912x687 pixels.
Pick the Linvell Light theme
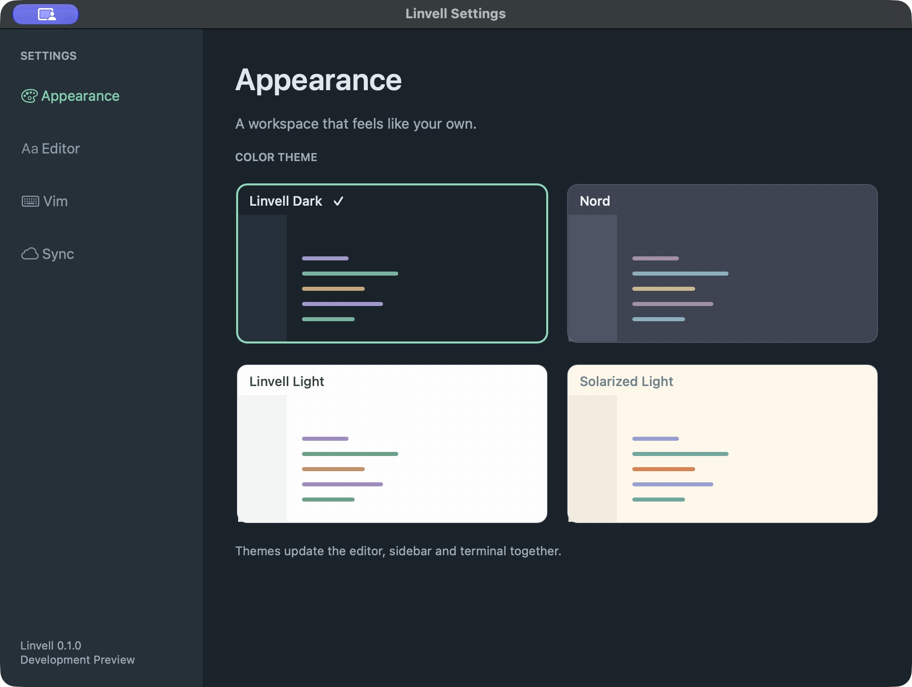392,444
